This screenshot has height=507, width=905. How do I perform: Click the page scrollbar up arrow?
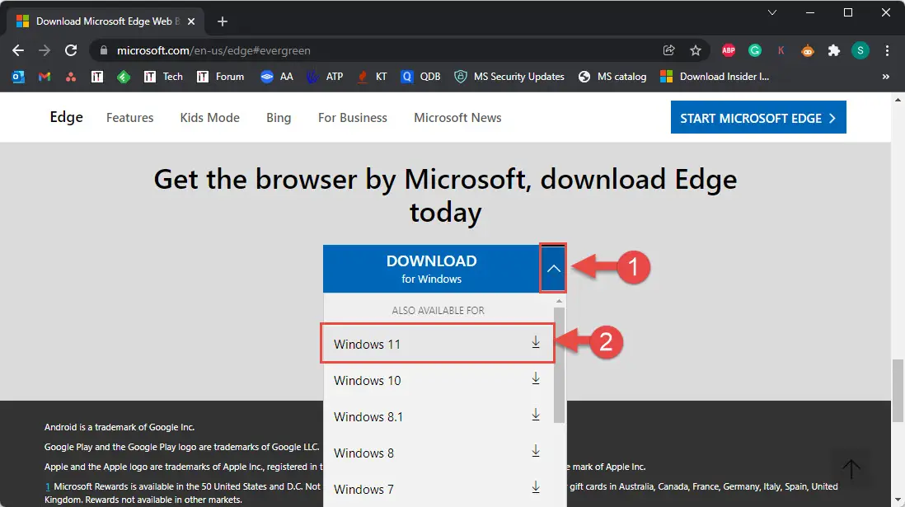coord(898,99)
